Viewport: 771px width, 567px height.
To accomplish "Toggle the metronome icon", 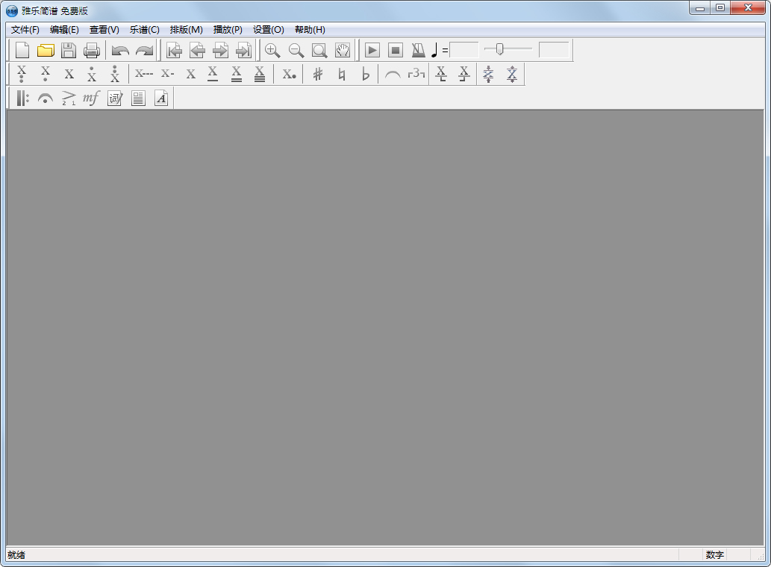I will tap(419, 51).
